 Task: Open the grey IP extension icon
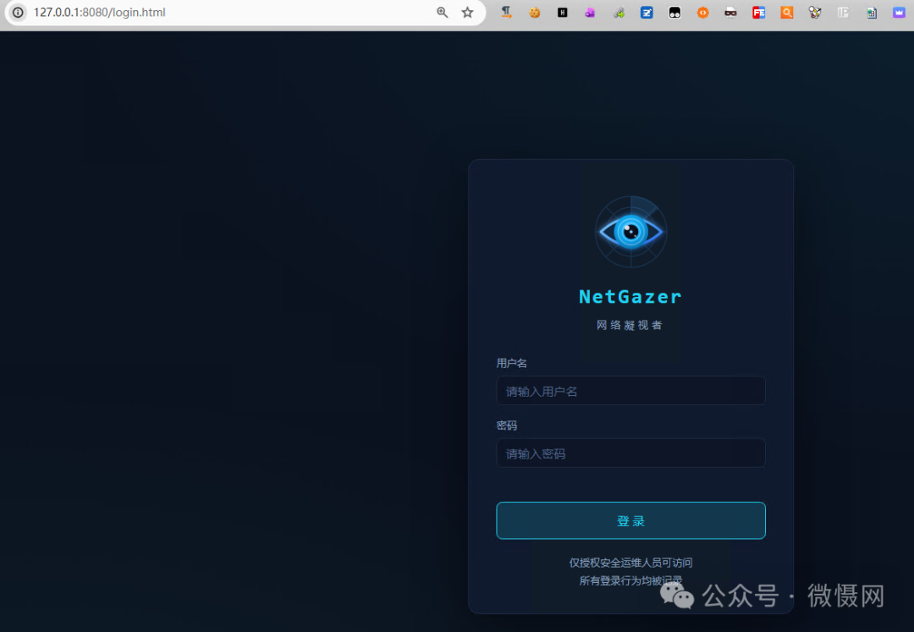point(843,12)
